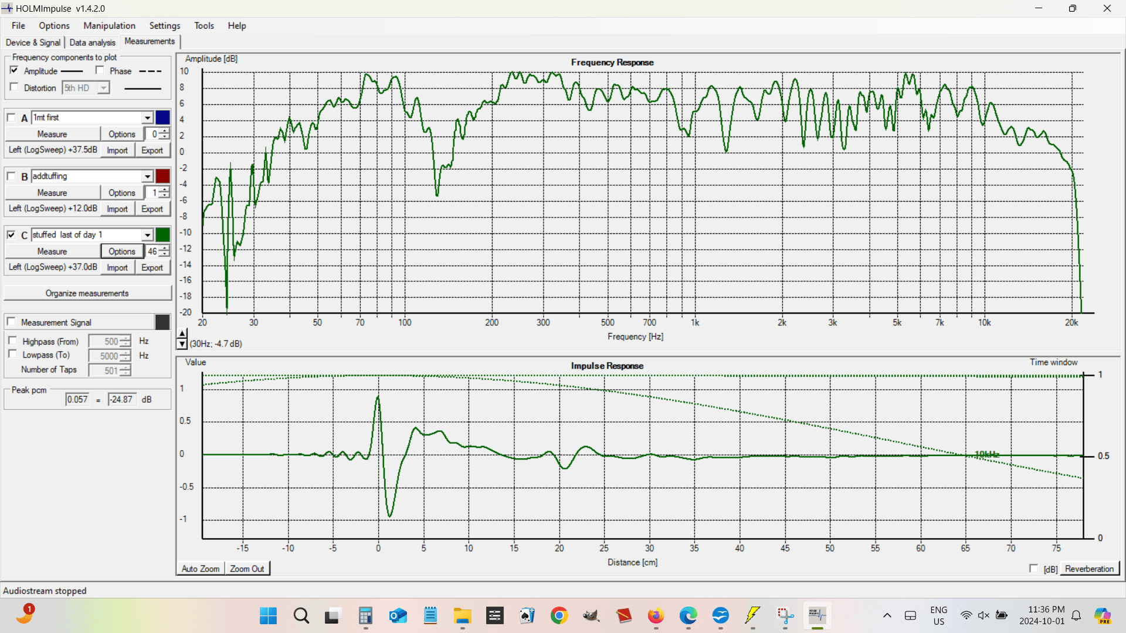Click the blue color swatch for A

(x=162, y=118)
